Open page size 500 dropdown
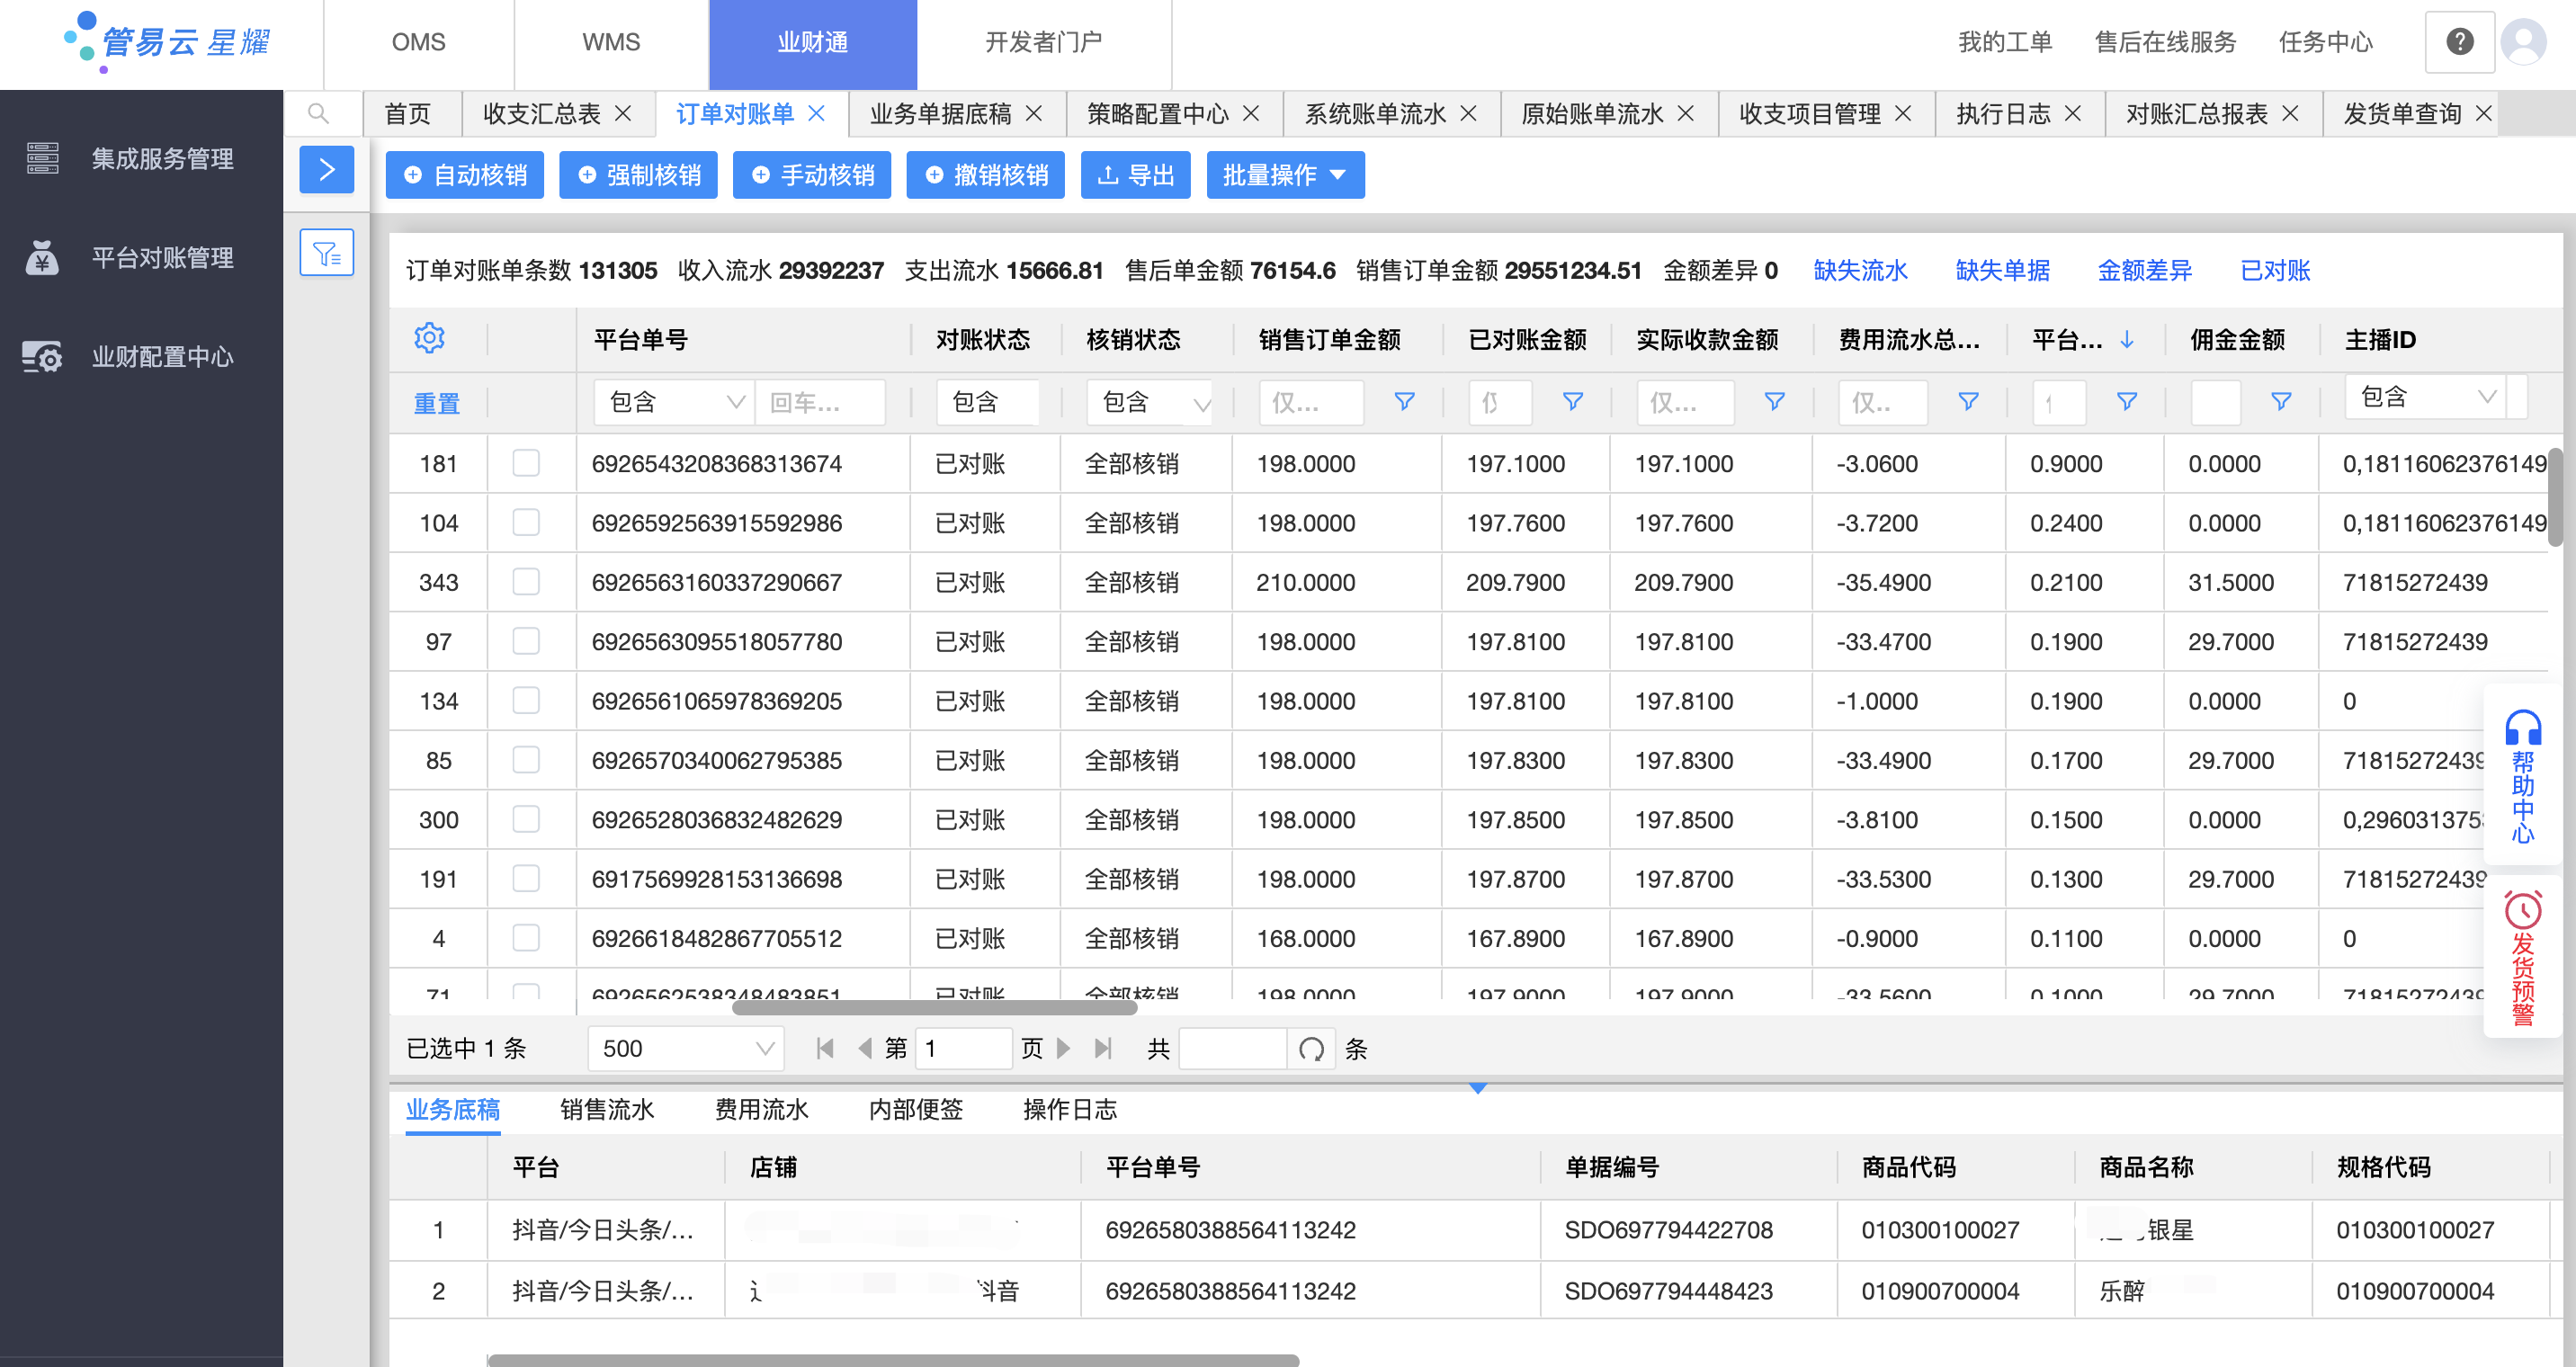Screen dimensions: 2576x1367 [686, 1048]
